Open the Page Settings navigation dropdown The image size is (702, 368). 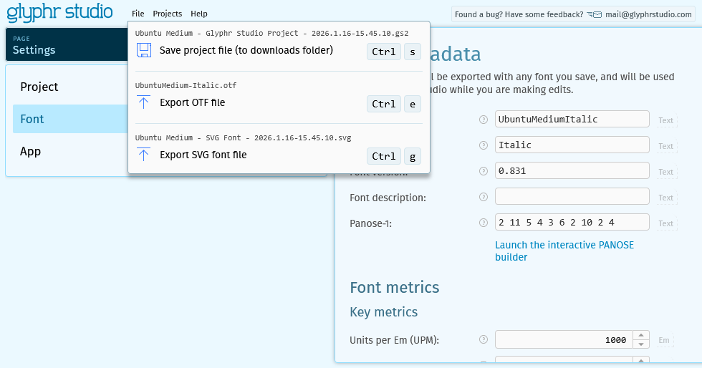pyautogui.click(x=67, y=44)
